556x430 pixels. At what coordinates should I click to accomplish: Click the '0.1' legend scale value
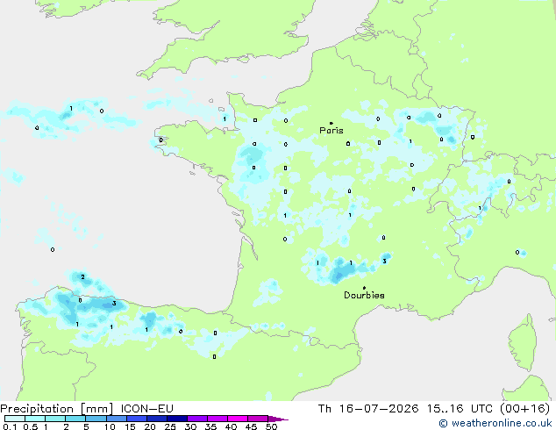[10, 426]
